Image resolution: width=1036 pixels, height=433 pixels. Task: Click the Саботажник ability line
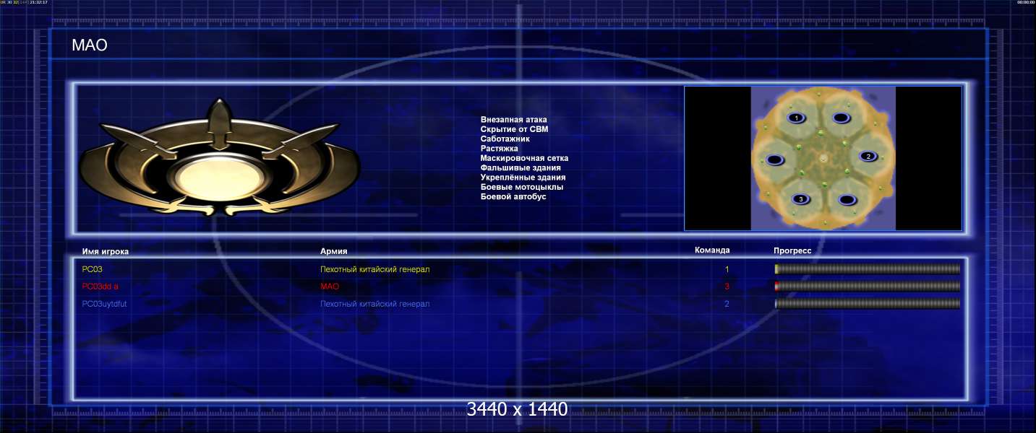(x=505, y=139)
